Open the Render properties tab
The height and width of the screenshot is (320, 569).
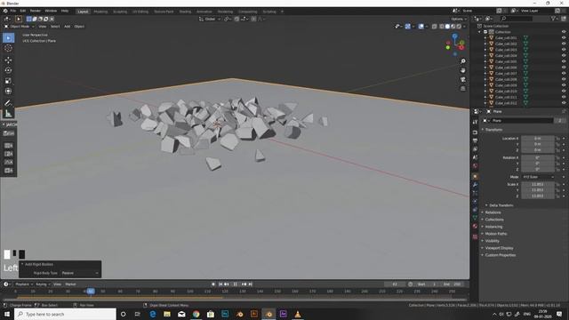point(475,132)
